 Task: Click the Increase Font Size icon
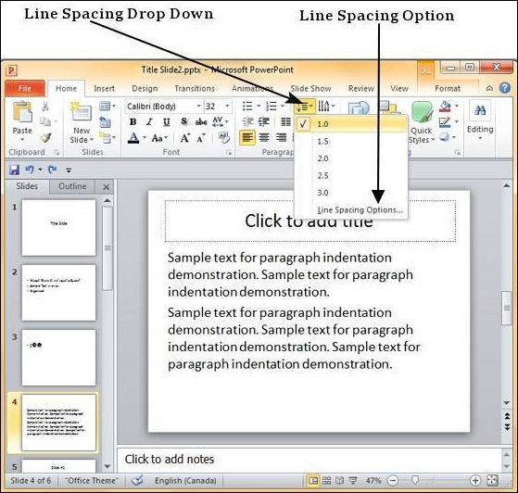tap(185, 138)
